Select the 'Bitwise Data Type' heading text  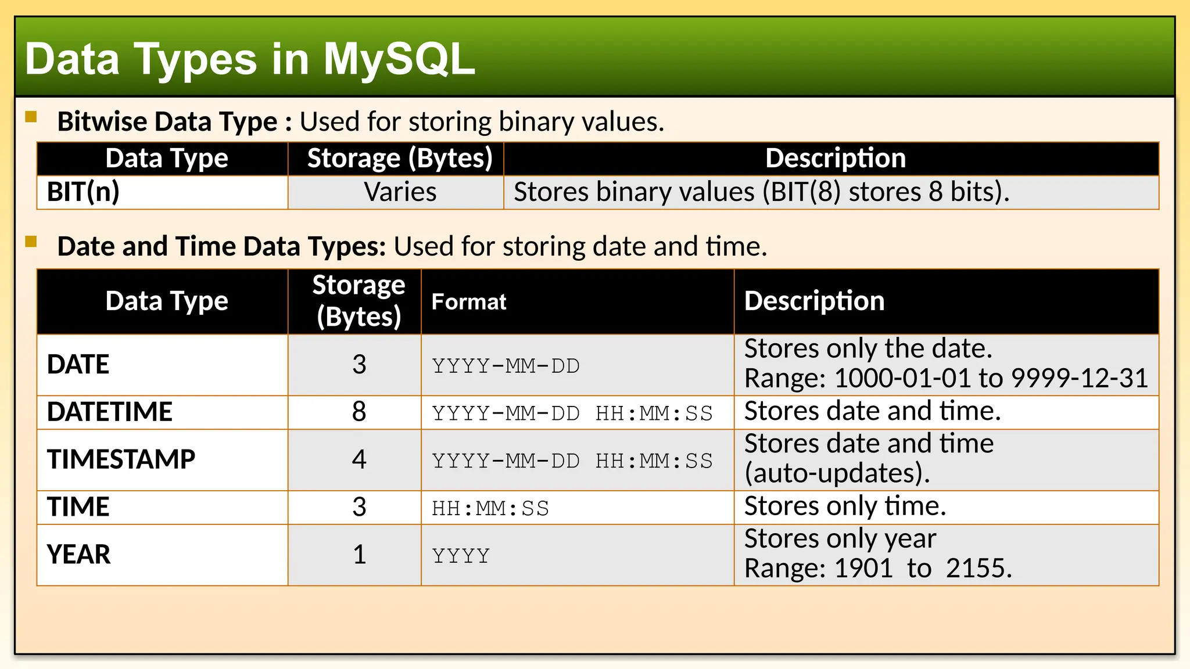tap(167, 122)
